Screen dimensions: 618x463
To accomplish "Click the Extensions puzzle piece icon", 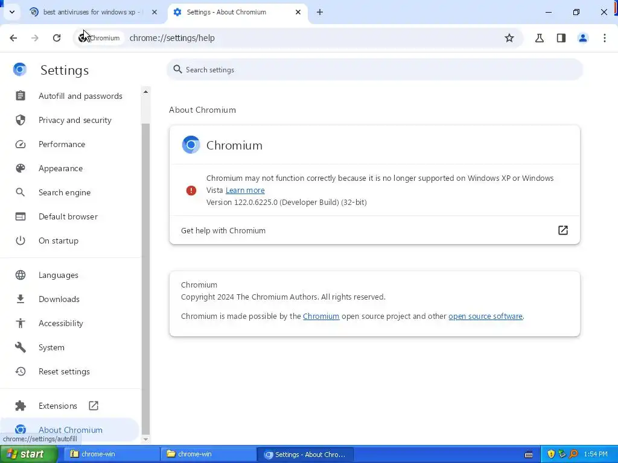I will point(21,406).
